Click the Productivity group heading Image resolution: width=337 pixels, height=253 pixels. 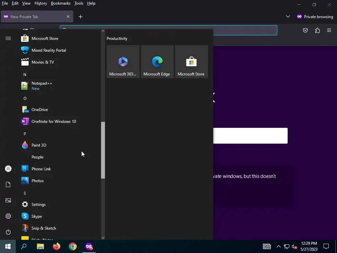(x=117, y=39)
